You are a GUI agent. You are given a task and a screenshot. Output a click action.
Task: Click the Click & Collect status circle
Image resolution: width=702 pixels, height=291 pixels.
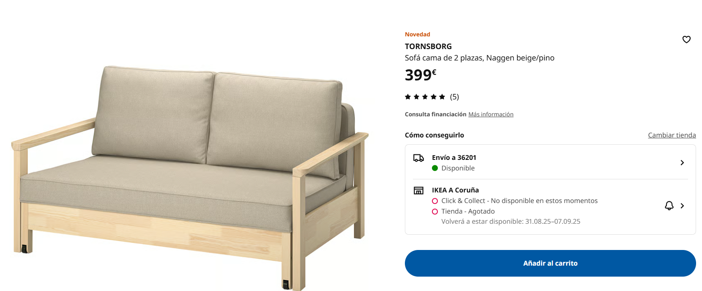[x=435, y=201]
